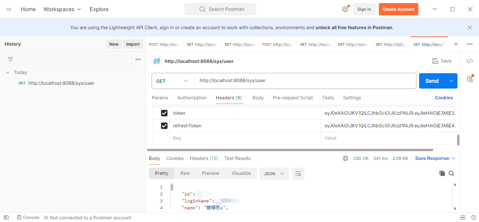Toggle line wrap icon in response toolbar

(x=298, y=174)
